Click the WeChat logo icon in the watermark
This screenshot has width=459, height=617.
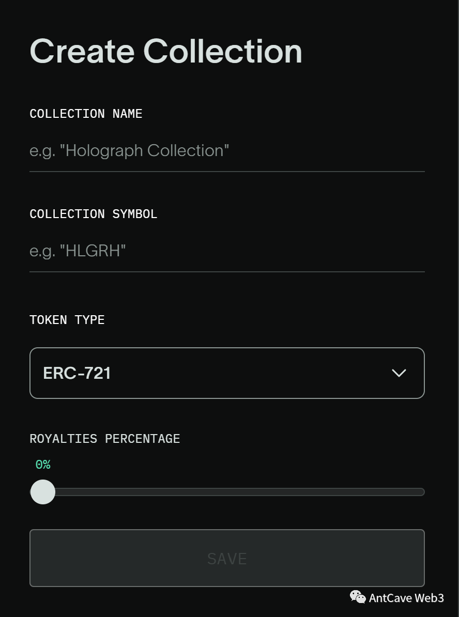pos(358,597)
